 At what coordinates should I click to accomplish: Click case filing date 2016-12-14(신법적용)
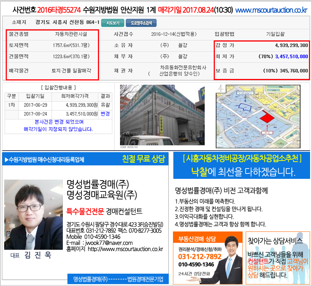(x=174, y=34)
